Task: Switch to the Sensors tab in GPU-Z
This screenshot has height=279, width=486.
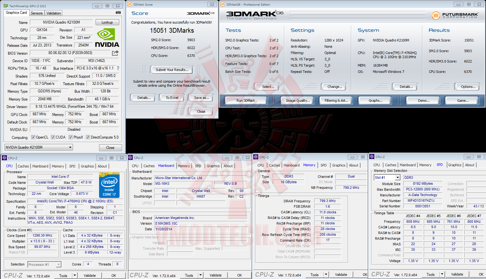Action: tap(37, 13)
